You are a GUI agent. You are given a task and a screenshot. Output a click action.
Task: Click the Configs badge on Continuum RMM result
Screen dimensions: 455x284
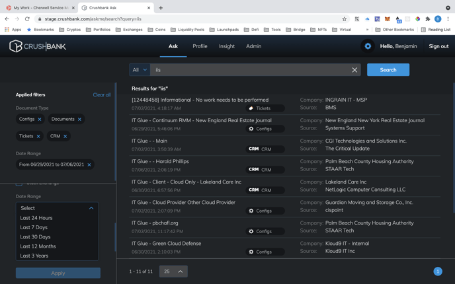265,129
